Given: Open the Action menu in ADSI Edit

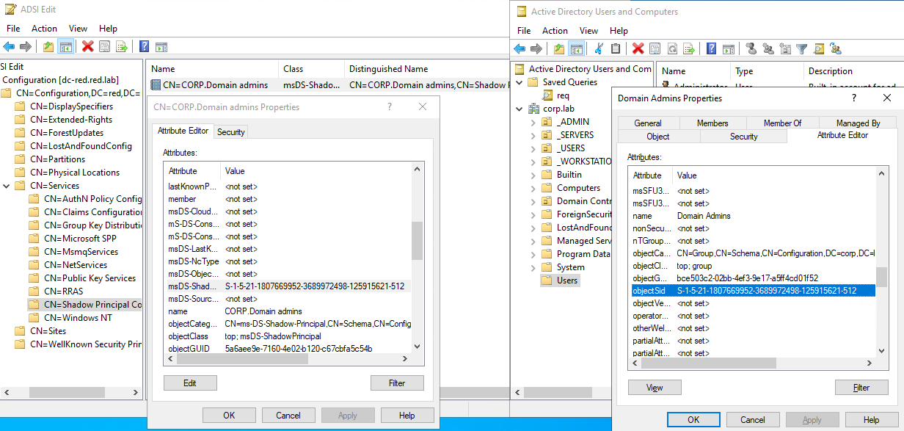Looking at the screenshot, I should click(44, 29).
